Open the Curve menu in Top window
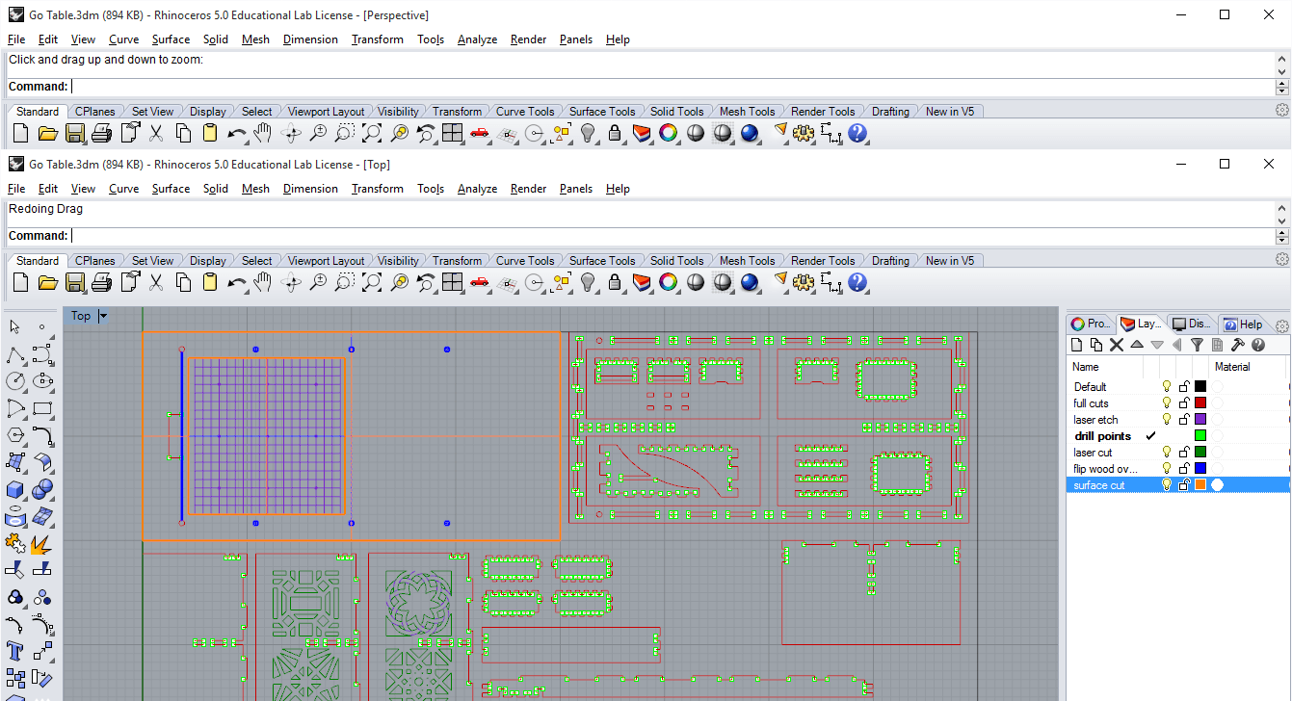 click(123, 189)
